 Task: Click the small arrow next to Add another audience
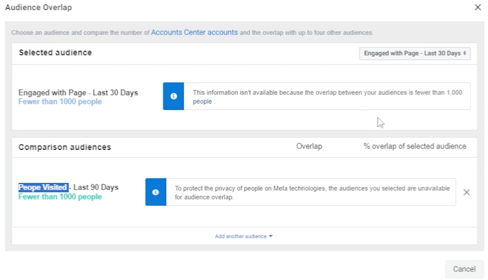coord(271,236)
